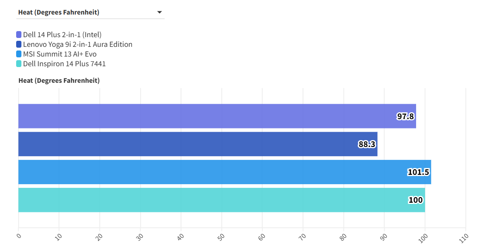Click the 88.3 value label
The height and width of the screenshot is (252, 484).
pos(367,144)
